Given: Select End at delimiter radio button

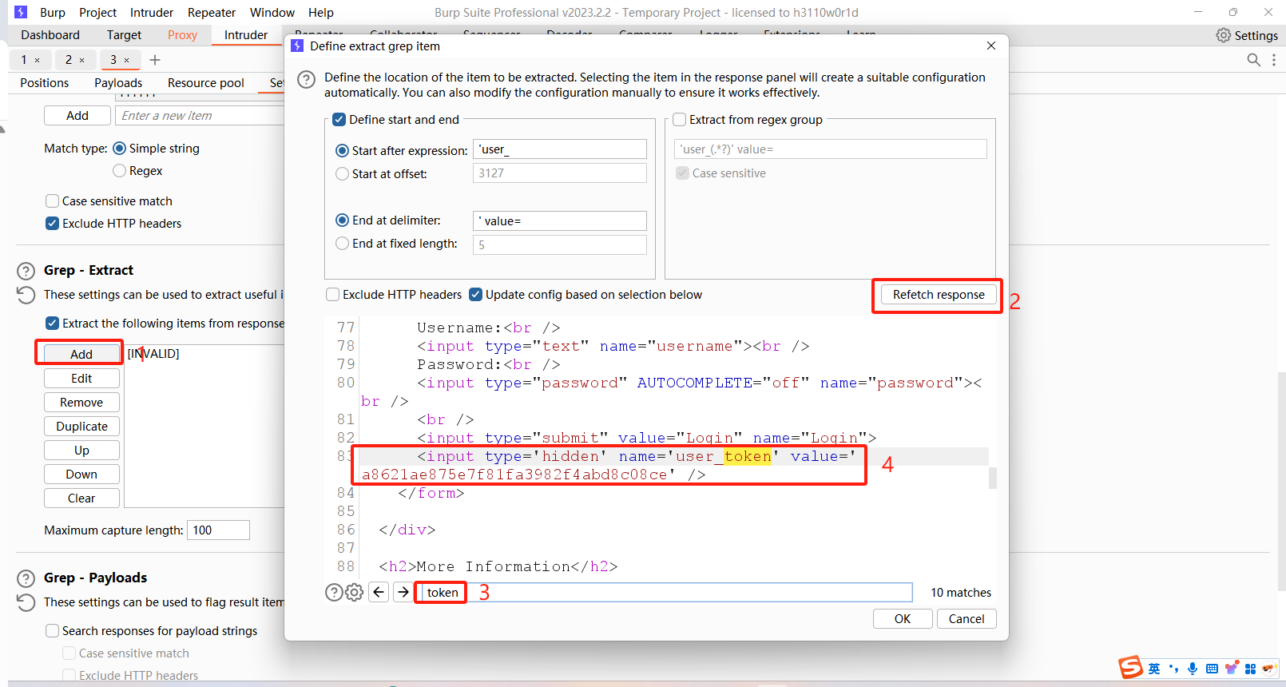Looking at the screenshot, I should point(343,220).
